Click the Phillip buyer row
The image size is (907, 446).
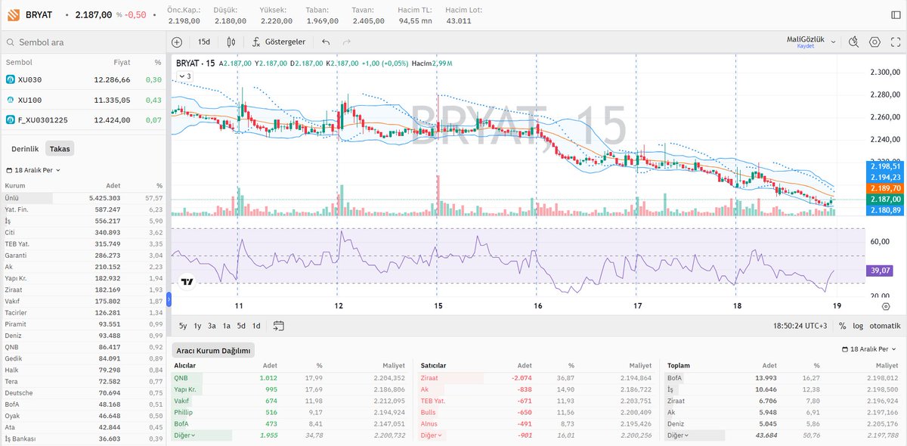[x=289, y=412]
